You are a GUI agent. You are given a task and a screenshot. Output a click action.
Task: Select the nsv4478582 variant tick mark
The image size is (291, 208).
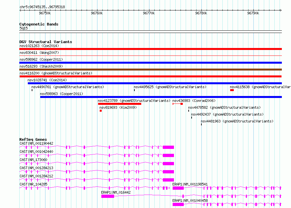pyautogui.click(x=189, y=111)
